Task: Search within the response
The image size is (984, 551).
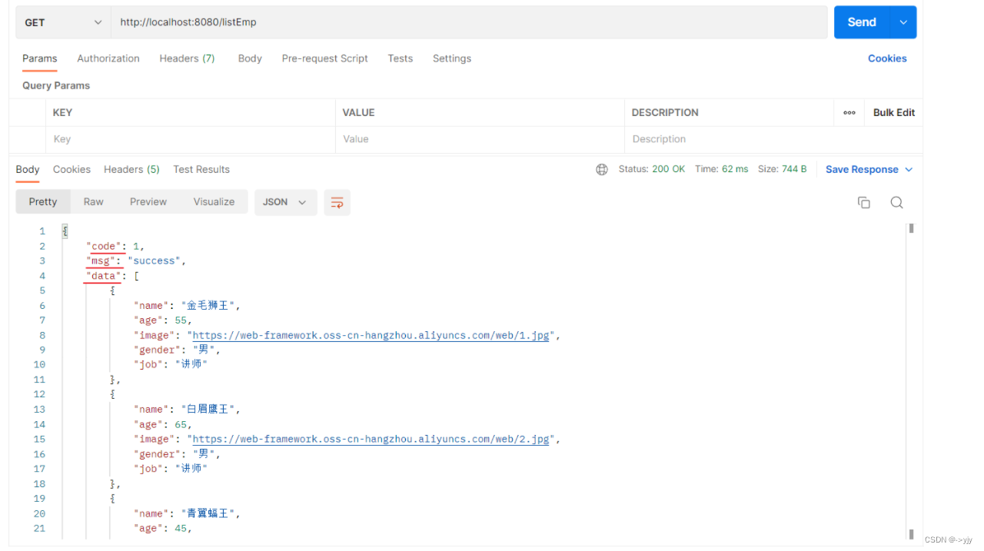Action: (x=896, y=201)
